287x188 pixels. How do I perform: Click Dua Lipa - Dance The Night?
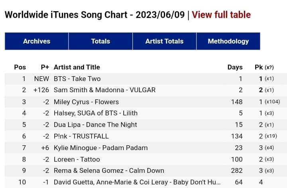click(95, 125)
